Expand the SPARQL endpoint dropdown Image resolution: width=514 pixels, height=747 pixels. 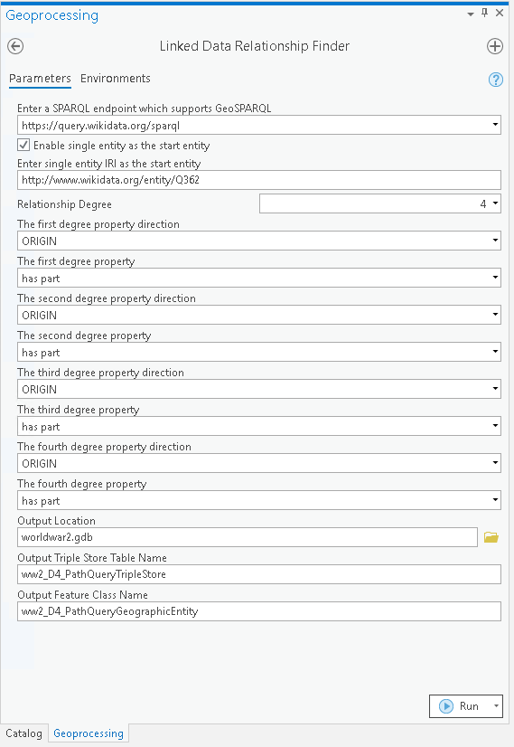click(495, 125)
